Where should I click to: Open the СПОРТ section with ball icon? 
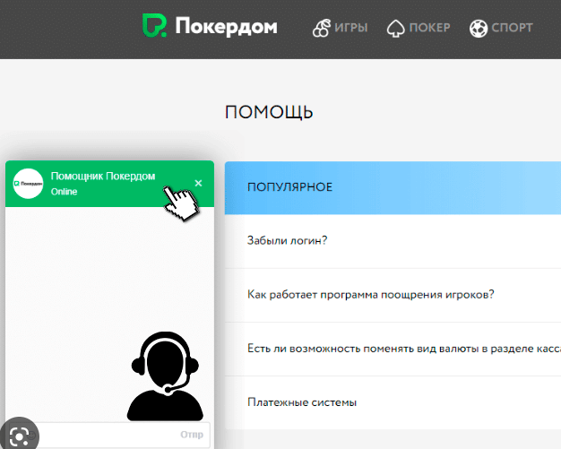click(501, 28)
